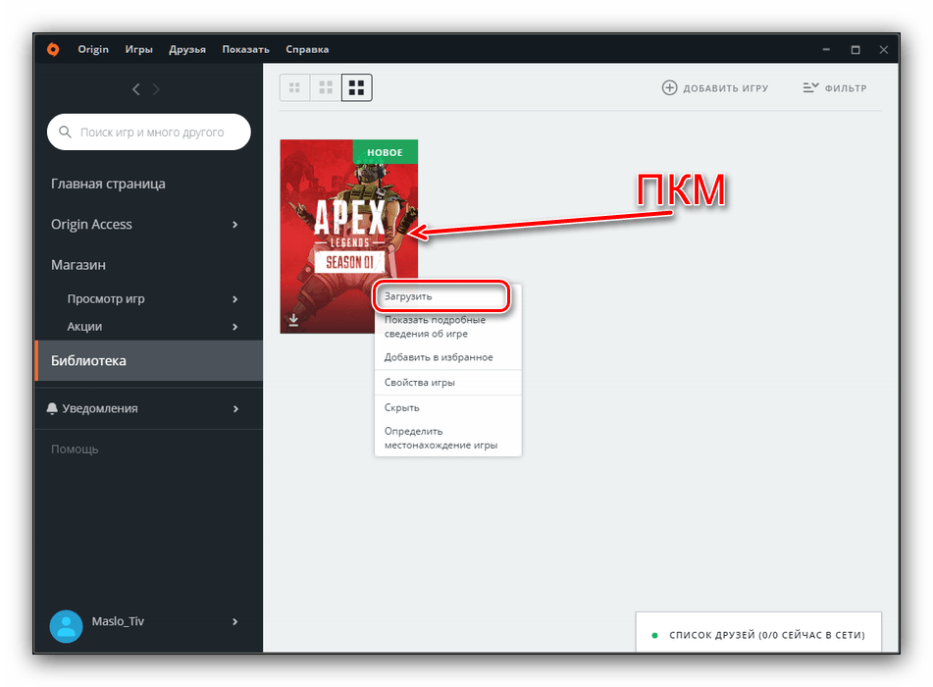933x687 pixels.
Task: Click the Maslo_Tiv user avatar
Action: [66, 625]
